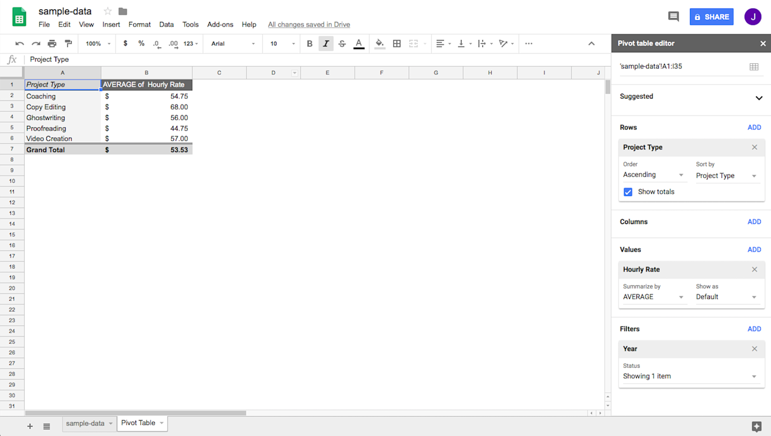771x436 pixels.
Task: Uncheck Show totals for Project Type rows
Action: 628,192
